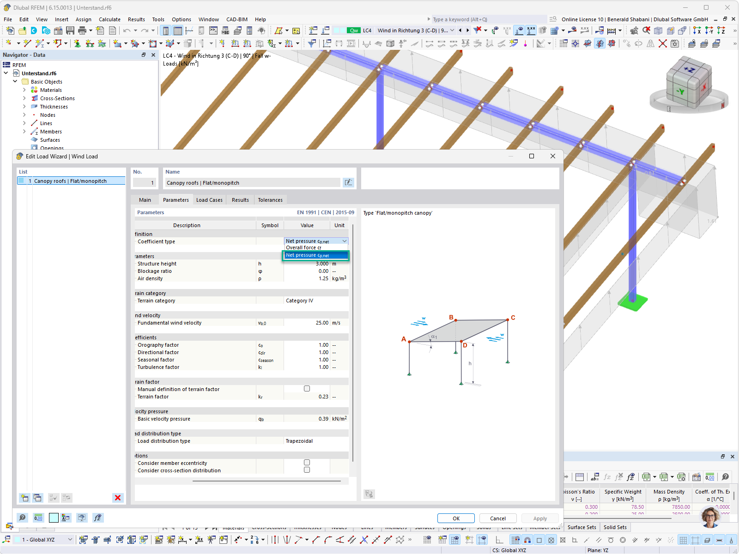Click the parameters table horizontal scrollbar
Viewport: 739px width, 554px height.
267,481
